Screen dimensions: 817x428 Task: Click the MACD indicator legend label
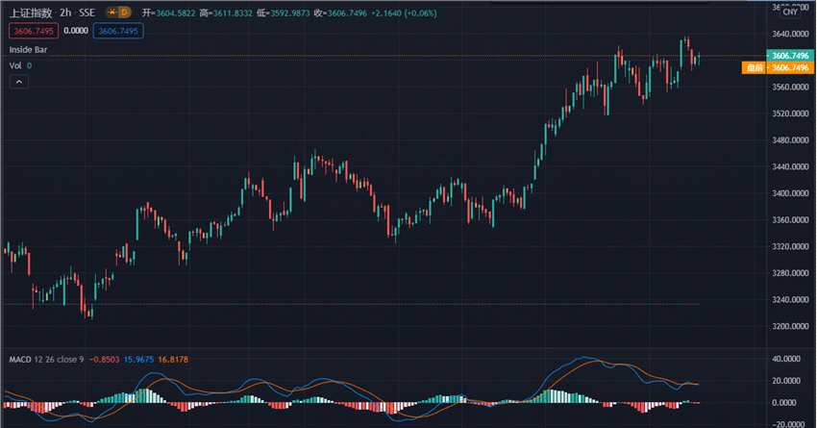click(x=19, y=360)
